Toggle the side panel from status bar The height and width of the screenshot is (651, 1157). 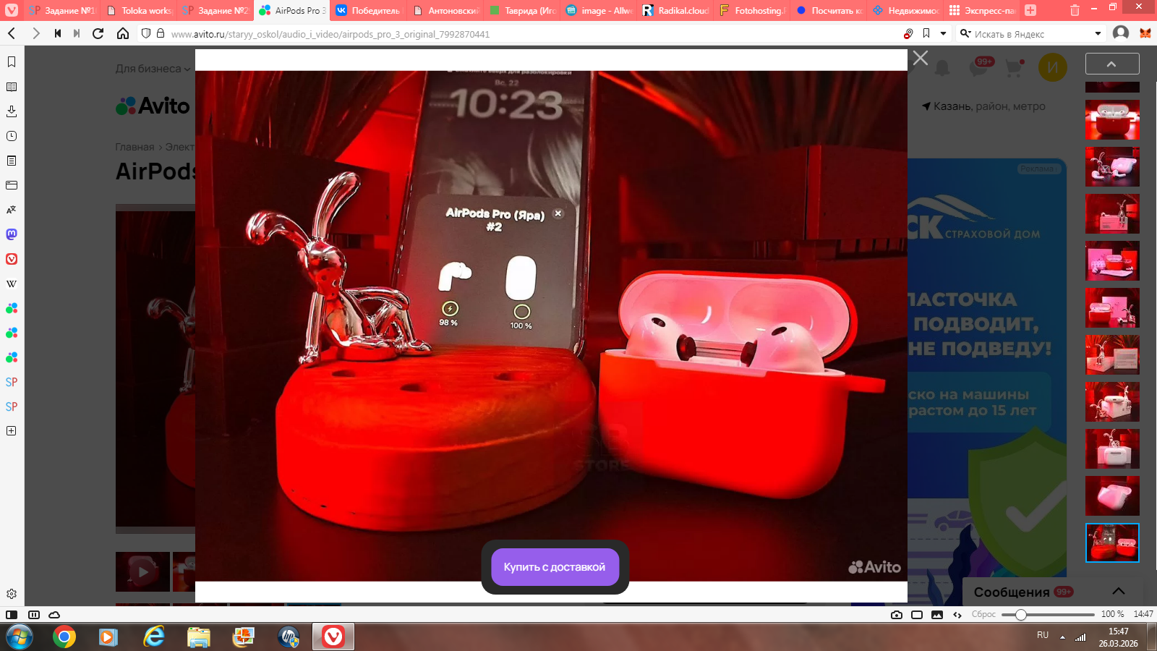[x=12, y=615]
